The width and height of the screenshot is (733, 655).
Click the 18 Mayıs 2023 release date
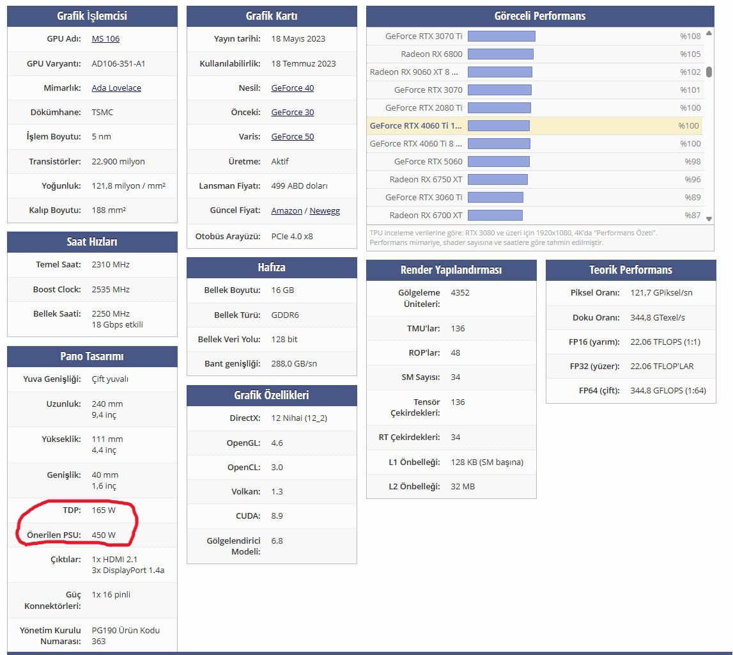[298, 39]
